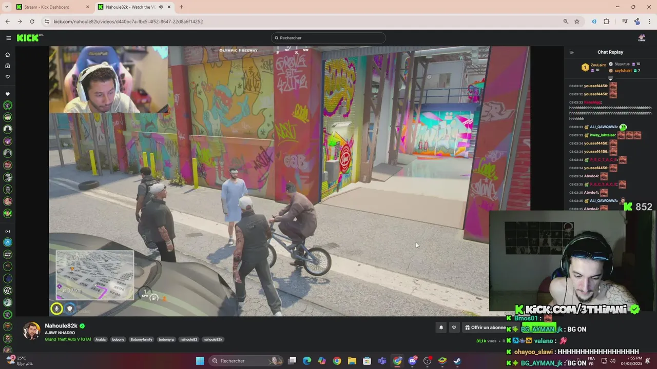
Task: Expand the gift leaderboard handle under sayfchairi
Action: click(x=610, y=78)
